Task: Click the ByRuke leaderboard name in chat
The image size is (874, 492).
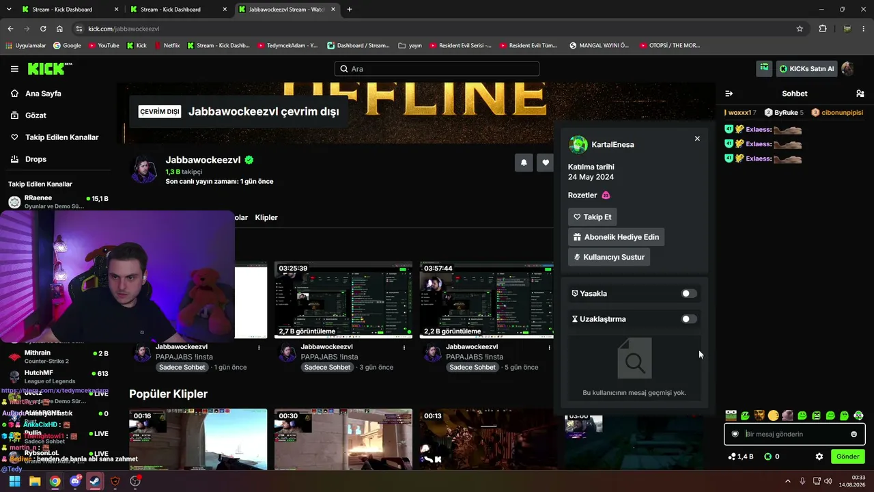Action: [x=786, y=113]
